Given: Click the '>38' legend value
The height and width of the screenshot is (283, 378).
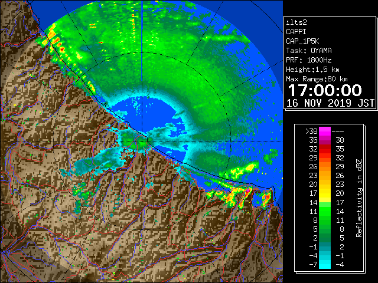Looking at the screenshot, I should 311,131.
